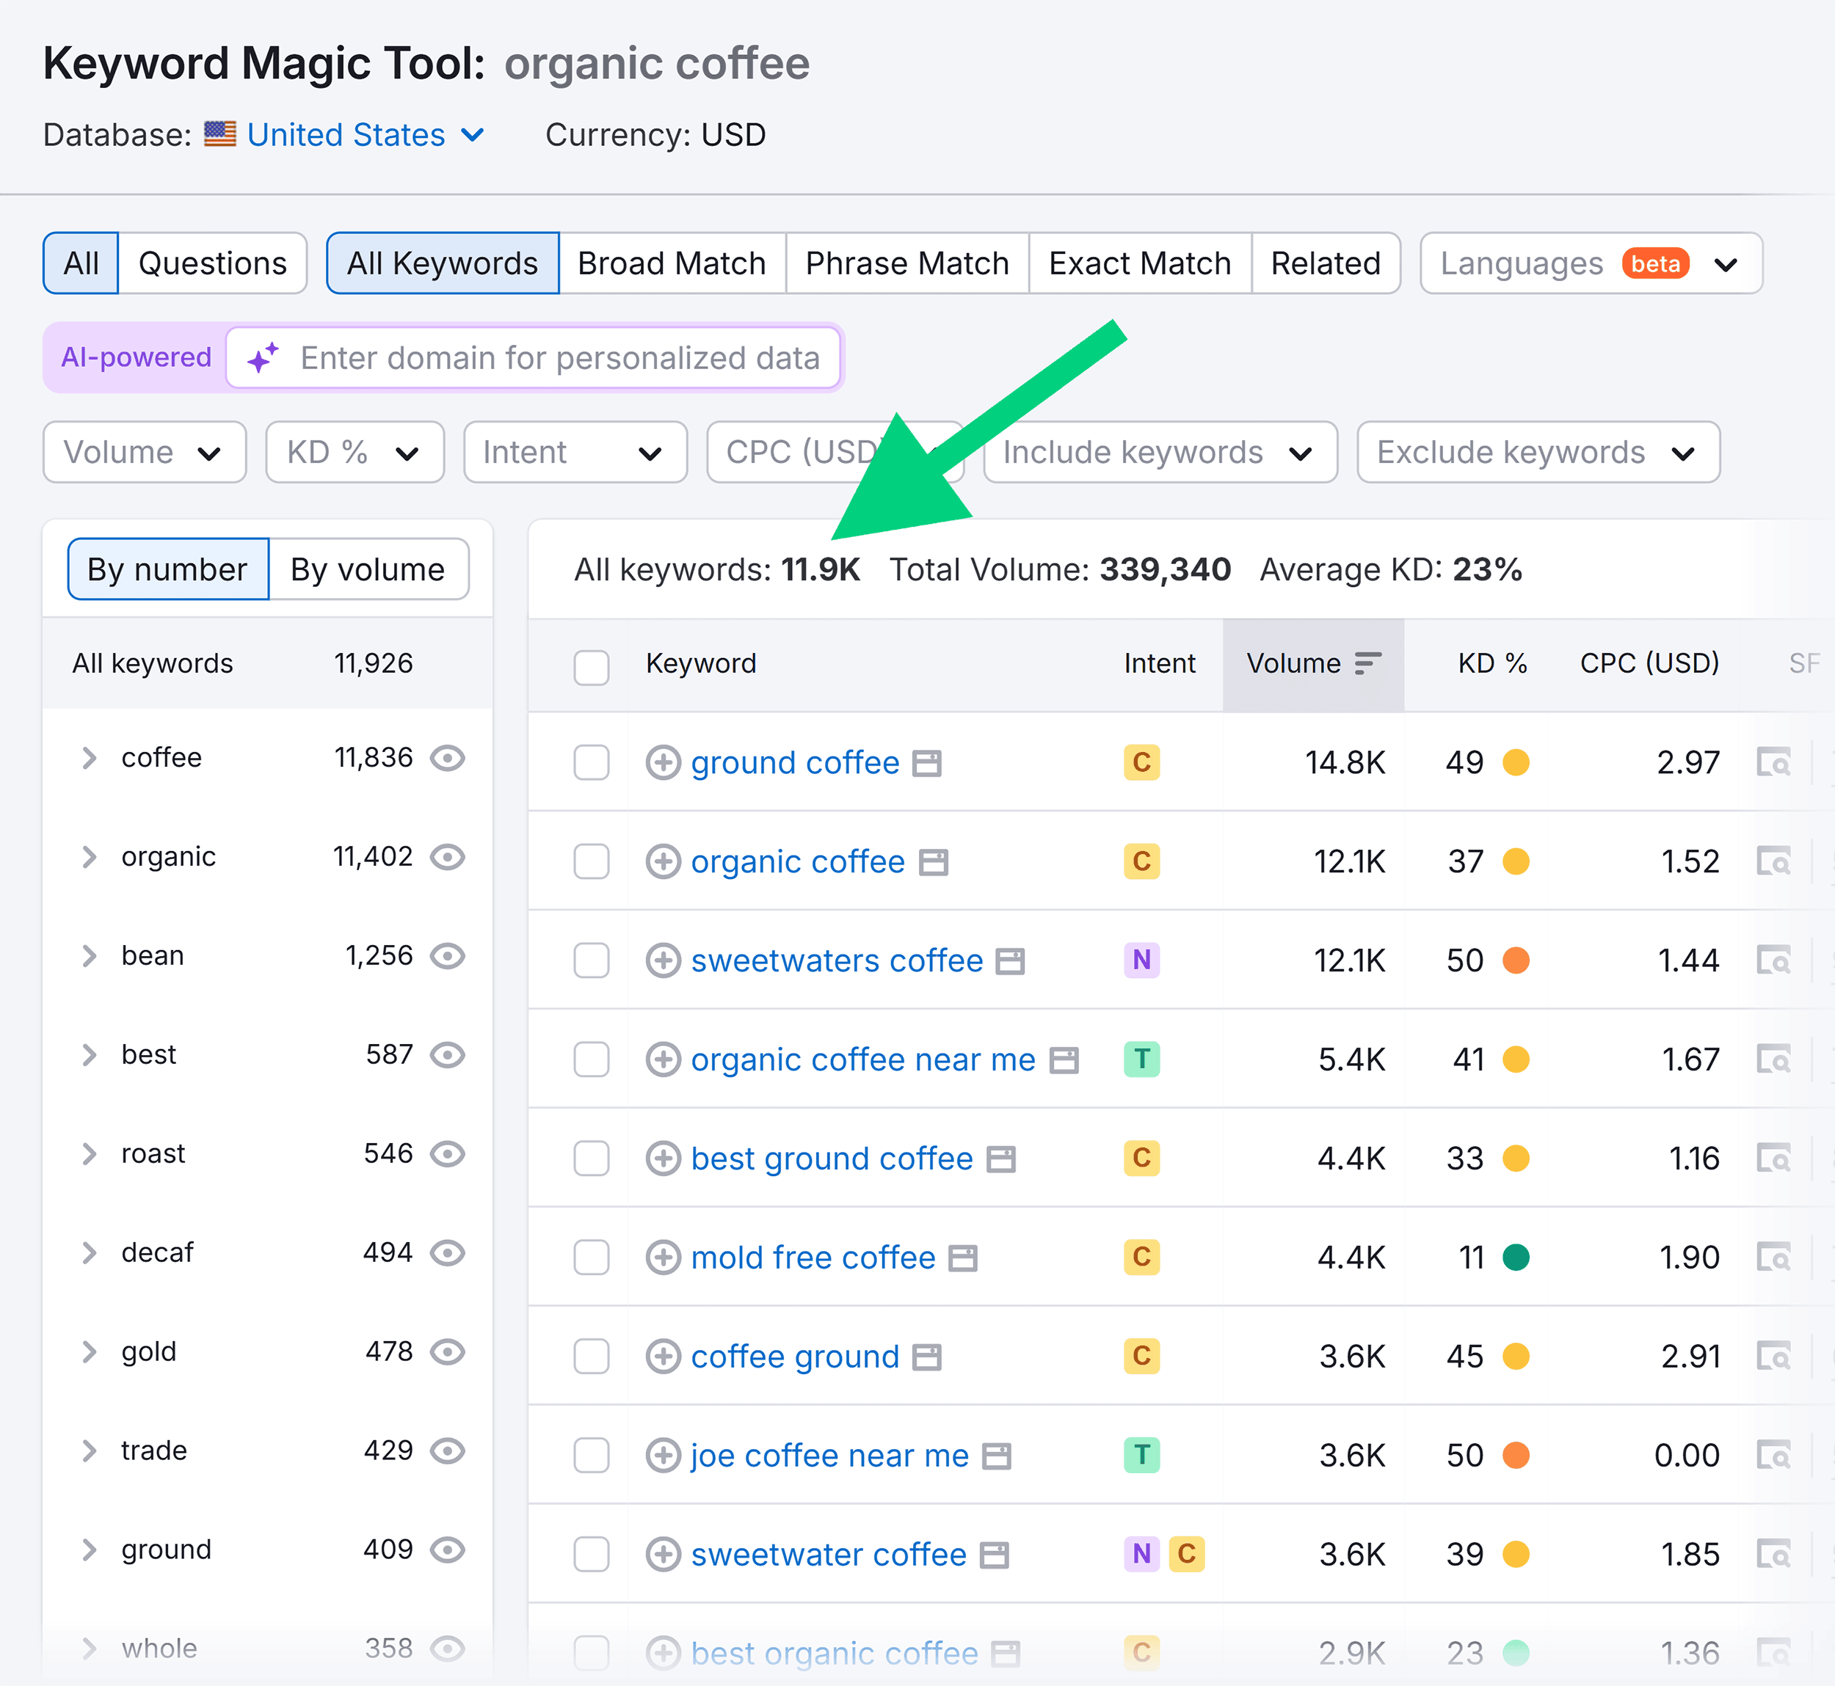Switch to the Questions tab
Viewport: 1835px width, 1686px height.
[x=213, y=263]
